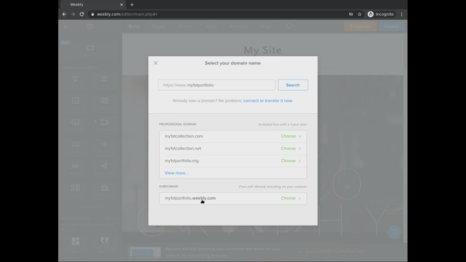Click the quotation marks app icon

(104, 241)
